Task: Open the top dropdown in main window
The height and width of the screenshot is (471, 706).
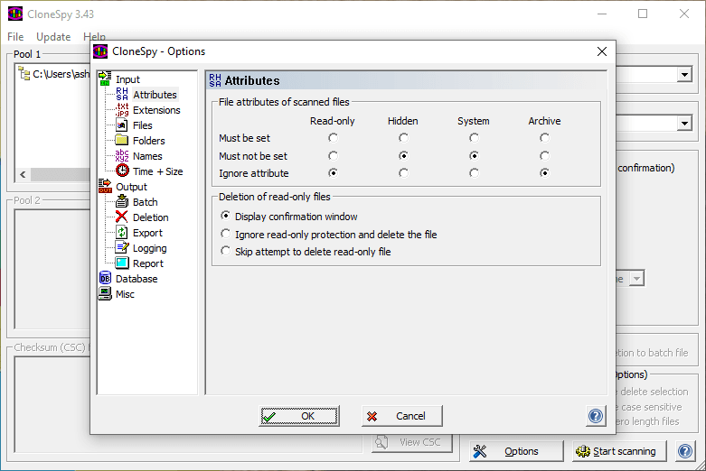Action: click(684, 75)
